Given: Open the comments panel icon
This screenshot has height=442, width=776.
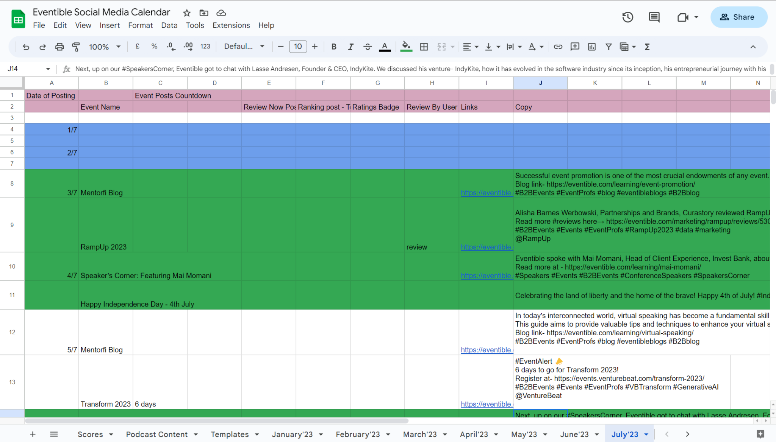Looking at the screenshot, I should (654, 17).
